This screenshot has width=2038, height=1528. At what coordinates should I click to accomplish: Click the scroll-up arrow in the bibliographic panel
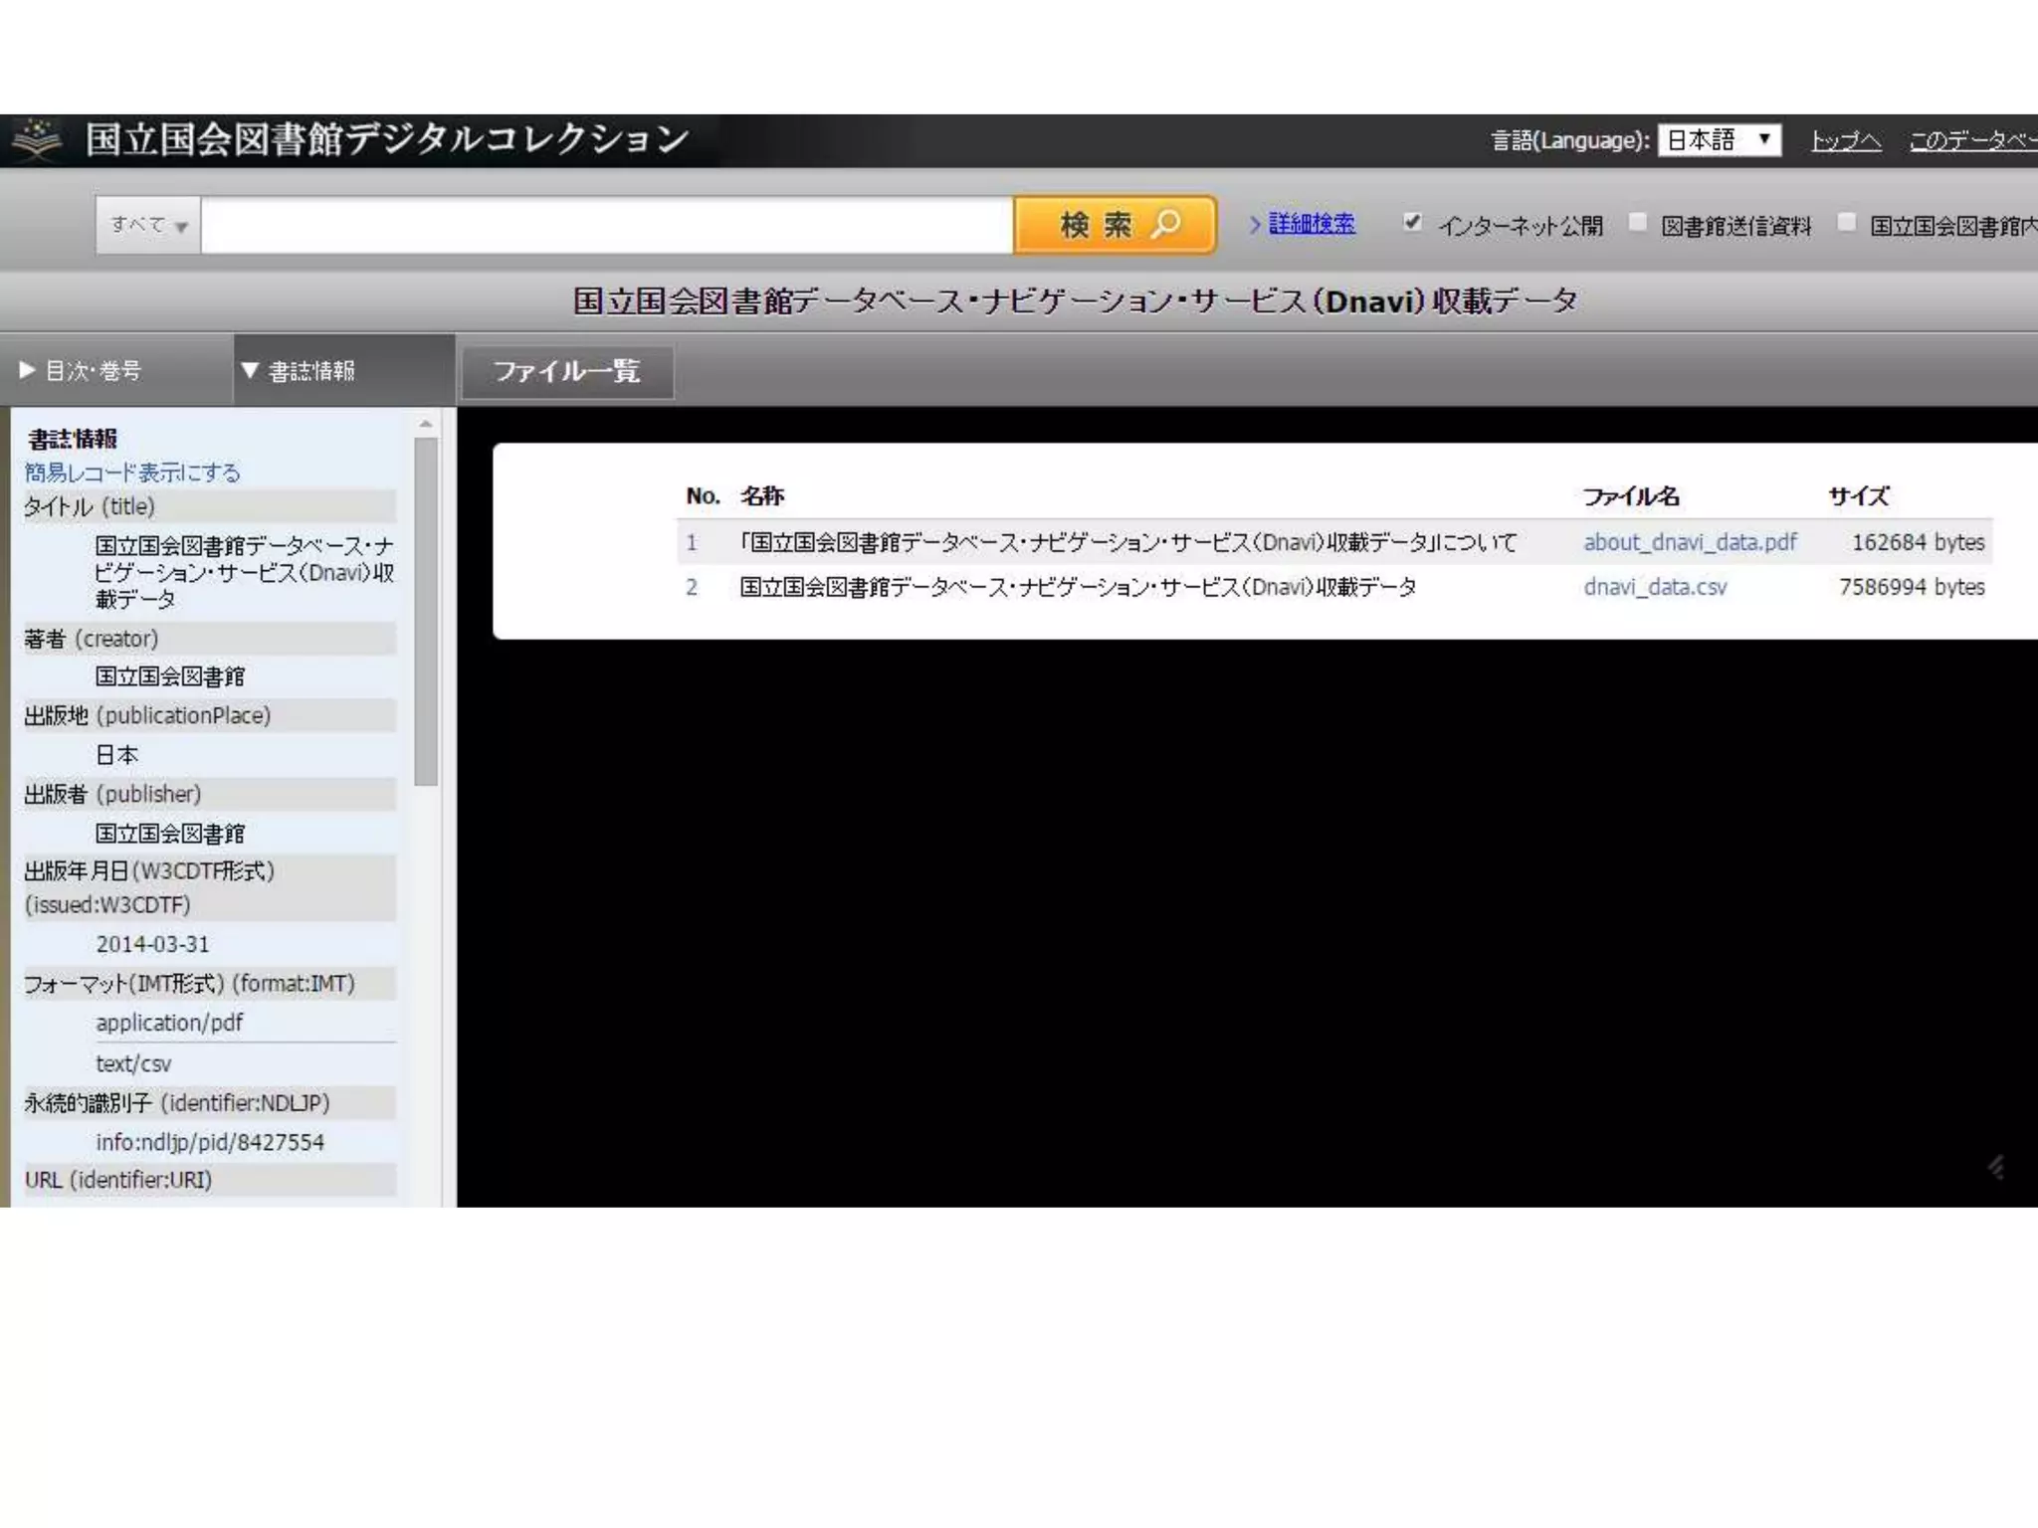pyautogui.click(x=426, y=425)
